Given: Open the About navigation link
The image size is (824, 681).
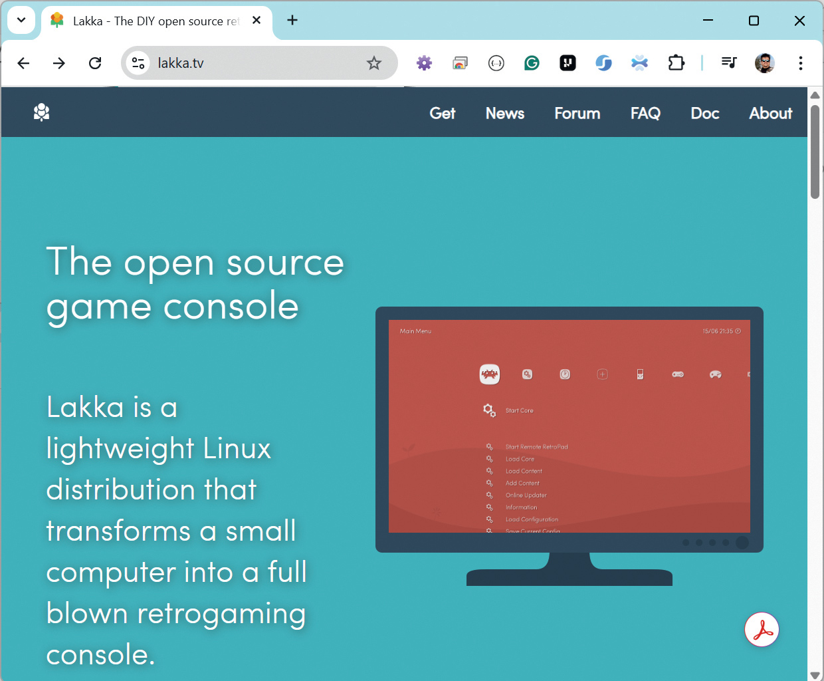Looking at the screenshot, I should [x=771, y=113].
